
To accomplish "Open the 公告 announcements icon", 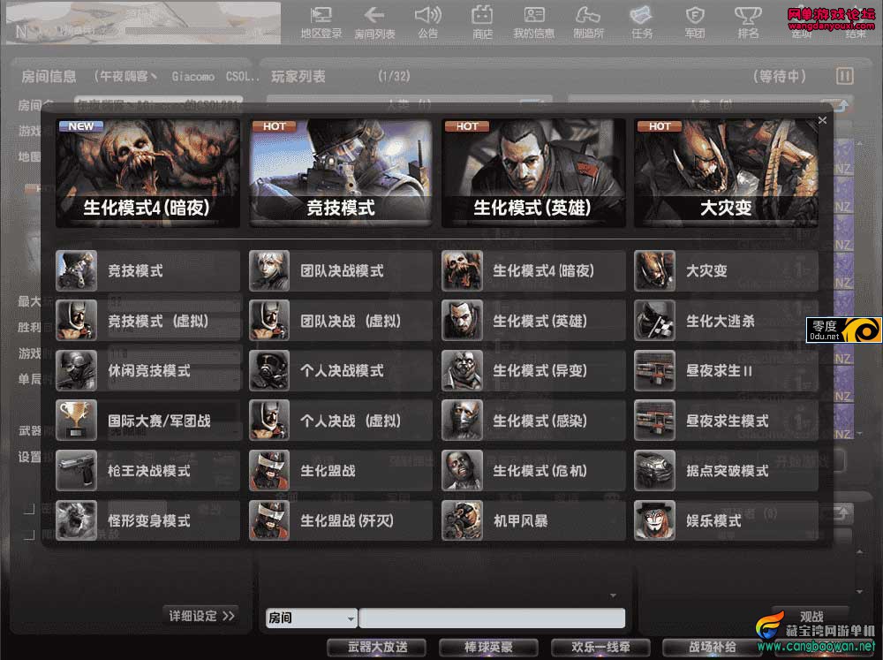I will (428, 23).
